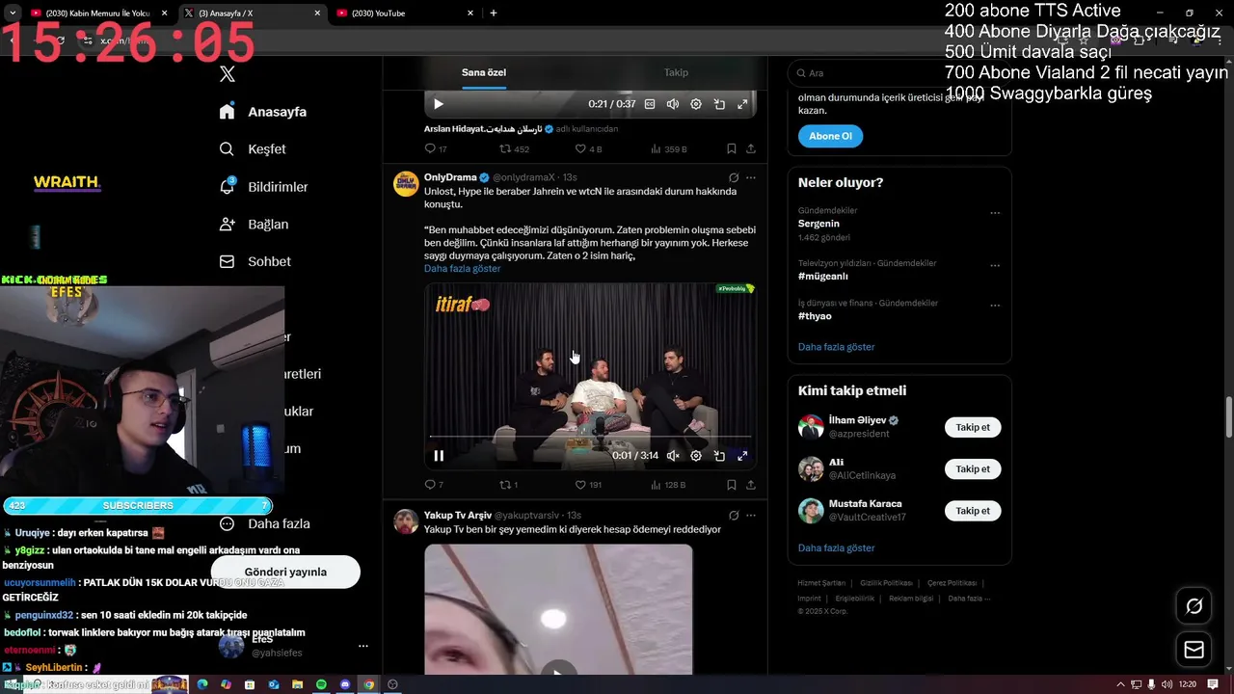The image size is (1234, 694).
Task: Open Sohbet messages in sidebar
Action: (255, 262)
